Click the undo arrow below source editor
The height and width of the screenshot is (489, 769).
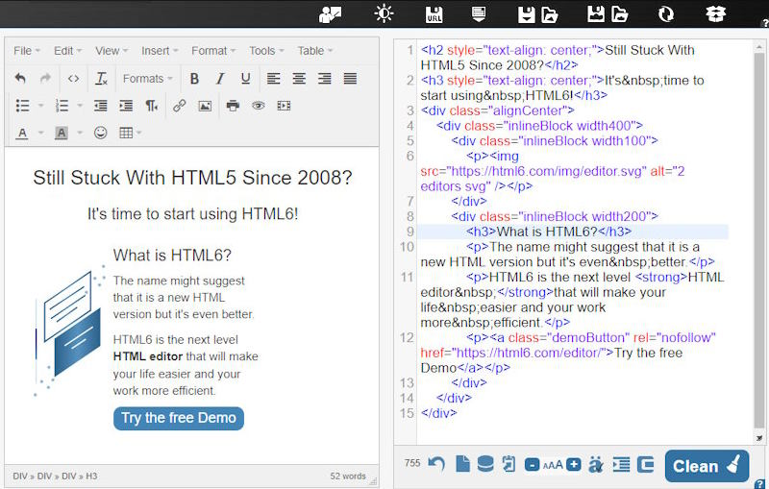(436, 464)
